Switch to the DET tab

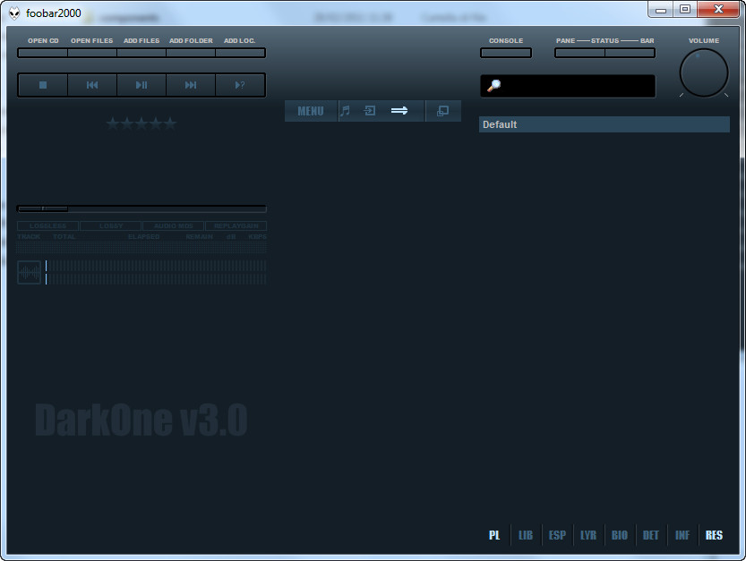(651, 535)
